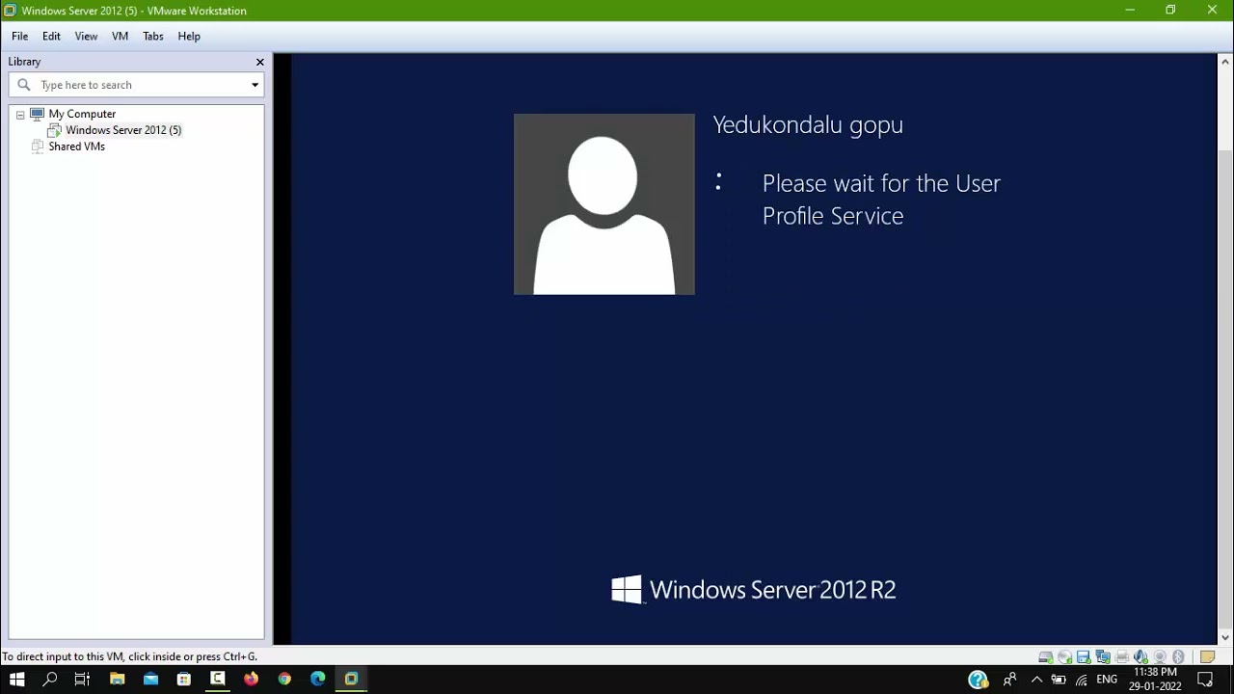Click the CD/DVD drive status icon

pos(1064,657)
